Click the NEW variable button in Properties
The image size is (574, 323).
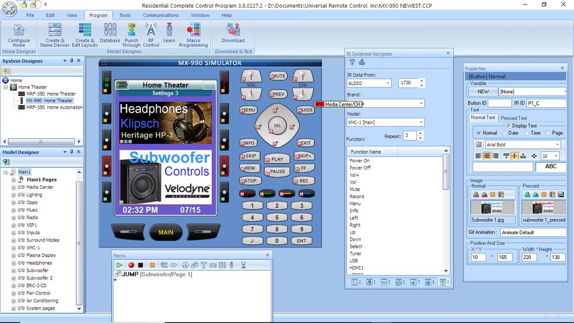tap(483, 92)
